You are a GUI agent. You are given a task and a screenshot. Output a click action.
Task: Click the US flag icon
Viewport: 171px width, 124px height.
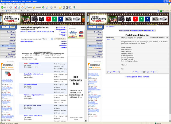[81, 36]
